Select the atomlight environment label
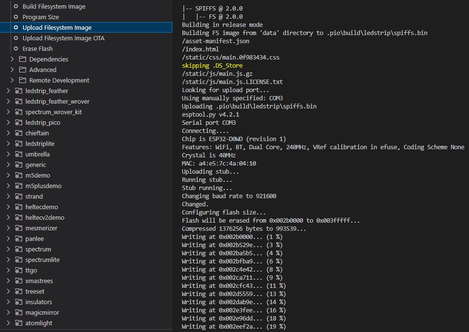Screen dimensions: 469x332 coord(38,323)
